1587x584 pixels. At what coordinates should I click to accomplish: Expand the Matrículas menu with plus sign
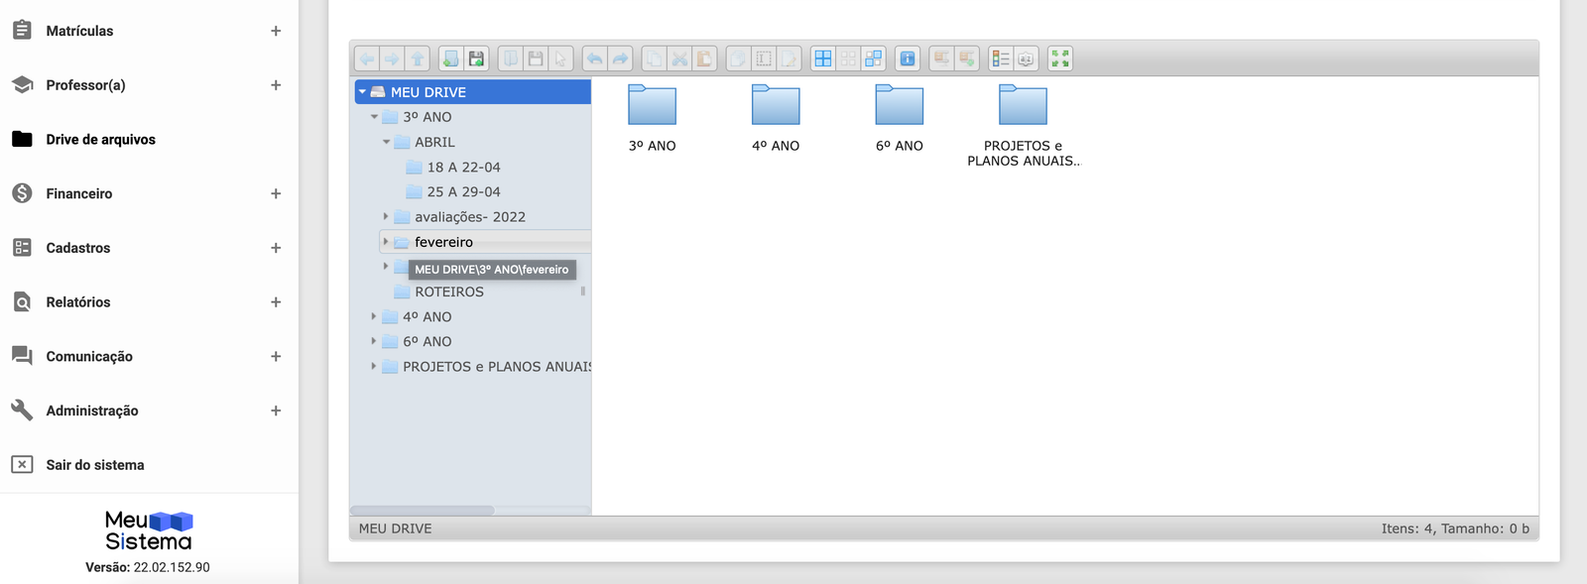coord(276,31)
